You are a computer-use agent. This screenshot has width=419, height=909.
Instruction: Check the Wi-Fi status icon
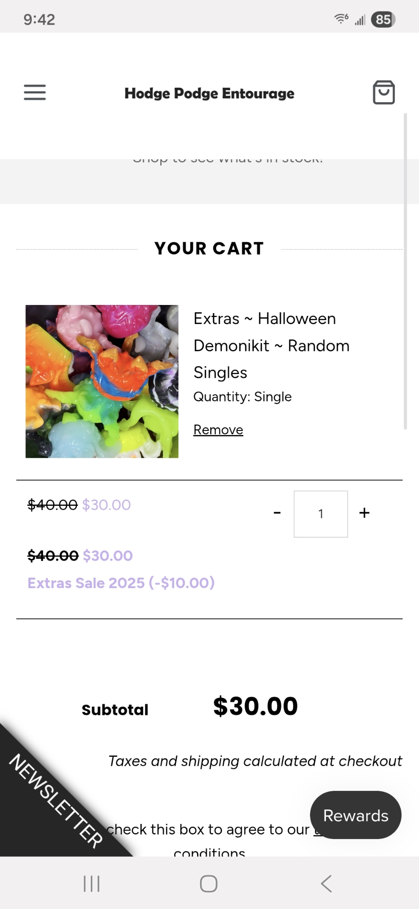tap(341, 19)
